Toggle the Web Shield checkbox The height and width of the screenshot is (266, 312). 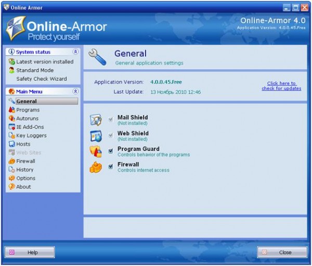(x=111, y=135)
